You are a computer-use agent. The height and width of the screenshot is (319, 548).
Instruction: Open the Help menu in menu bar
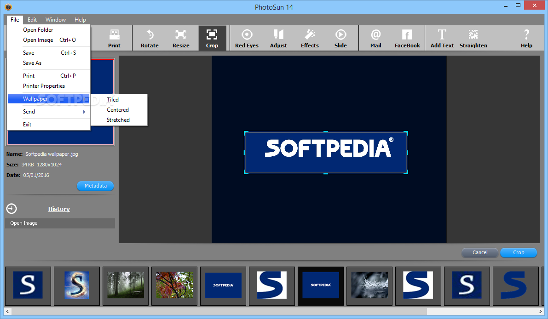click(80, 20)
